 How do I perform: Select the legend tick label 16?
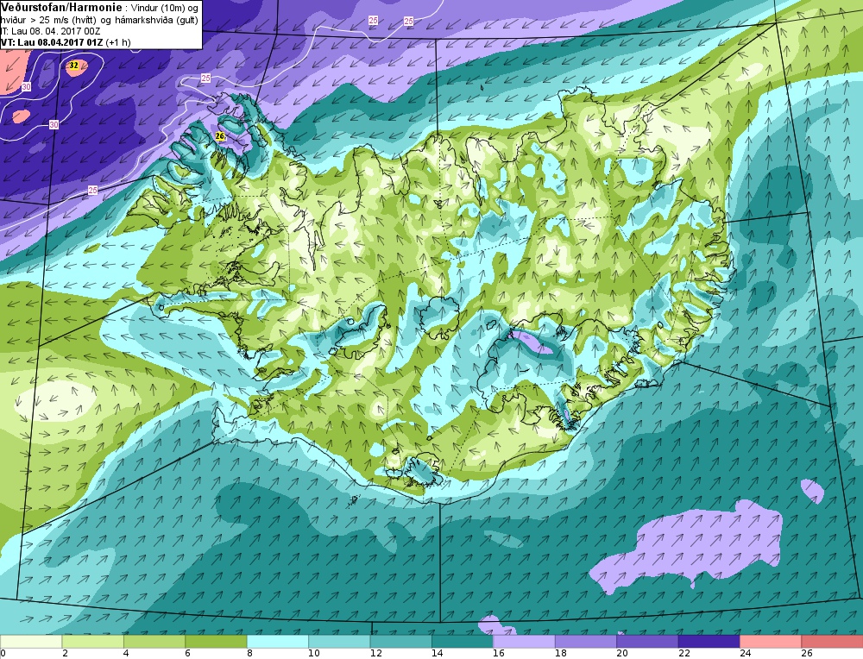[x=499, y=653]
